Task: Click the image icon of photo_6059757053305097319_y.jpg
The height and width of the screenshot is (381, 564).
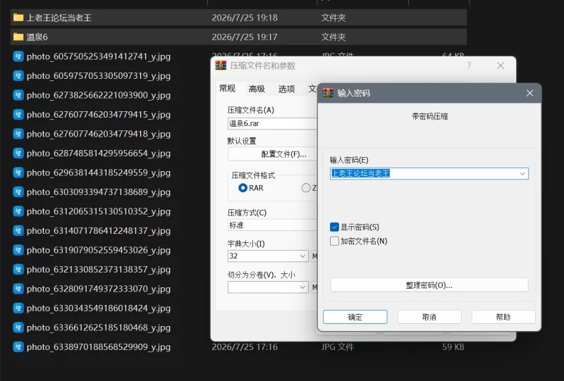Action: pyautogui.click(x=18, y=76)
